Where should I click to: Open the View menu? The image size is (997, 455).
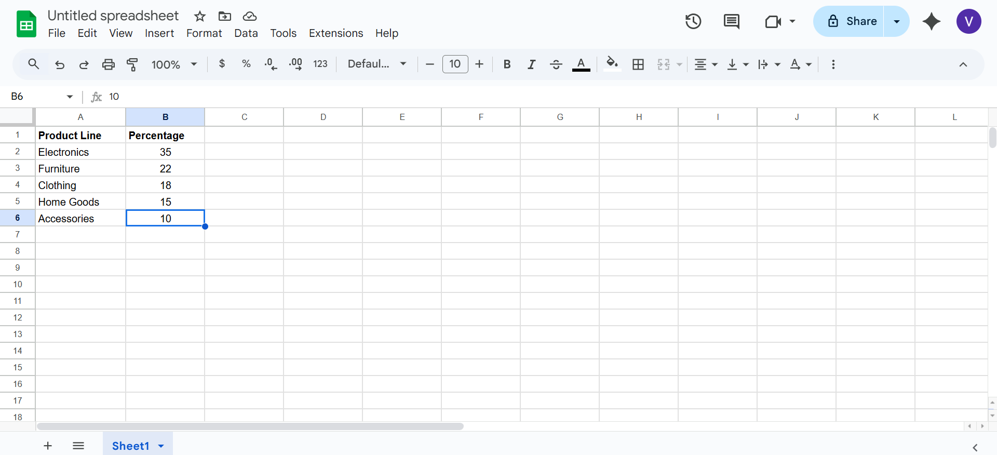[121, 33]
